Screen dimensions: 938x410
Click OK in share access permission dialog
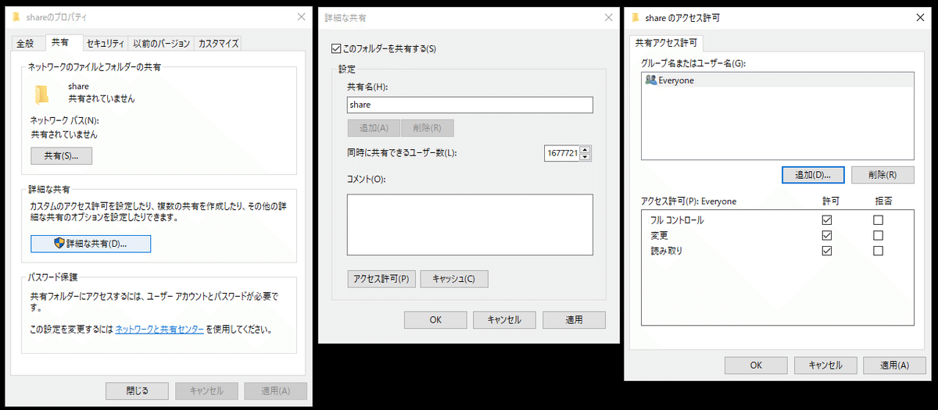(x=756, y=365)
